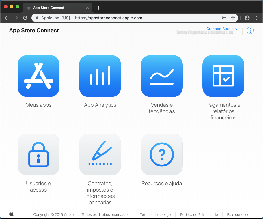Viewport: 263px width, 219px height.
Task: Click the Meus apps label
Action: point(38,105)
